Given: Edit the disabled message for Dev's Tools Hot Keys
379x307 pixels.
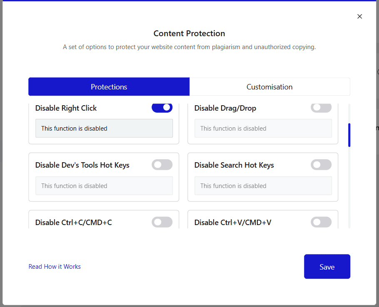Looking at the screenshot, I should click(x=104, y=186).
